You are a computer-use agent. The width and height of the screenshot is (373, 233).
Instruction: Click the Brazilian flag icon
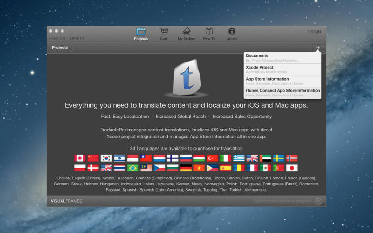click(x=133, y=168)
